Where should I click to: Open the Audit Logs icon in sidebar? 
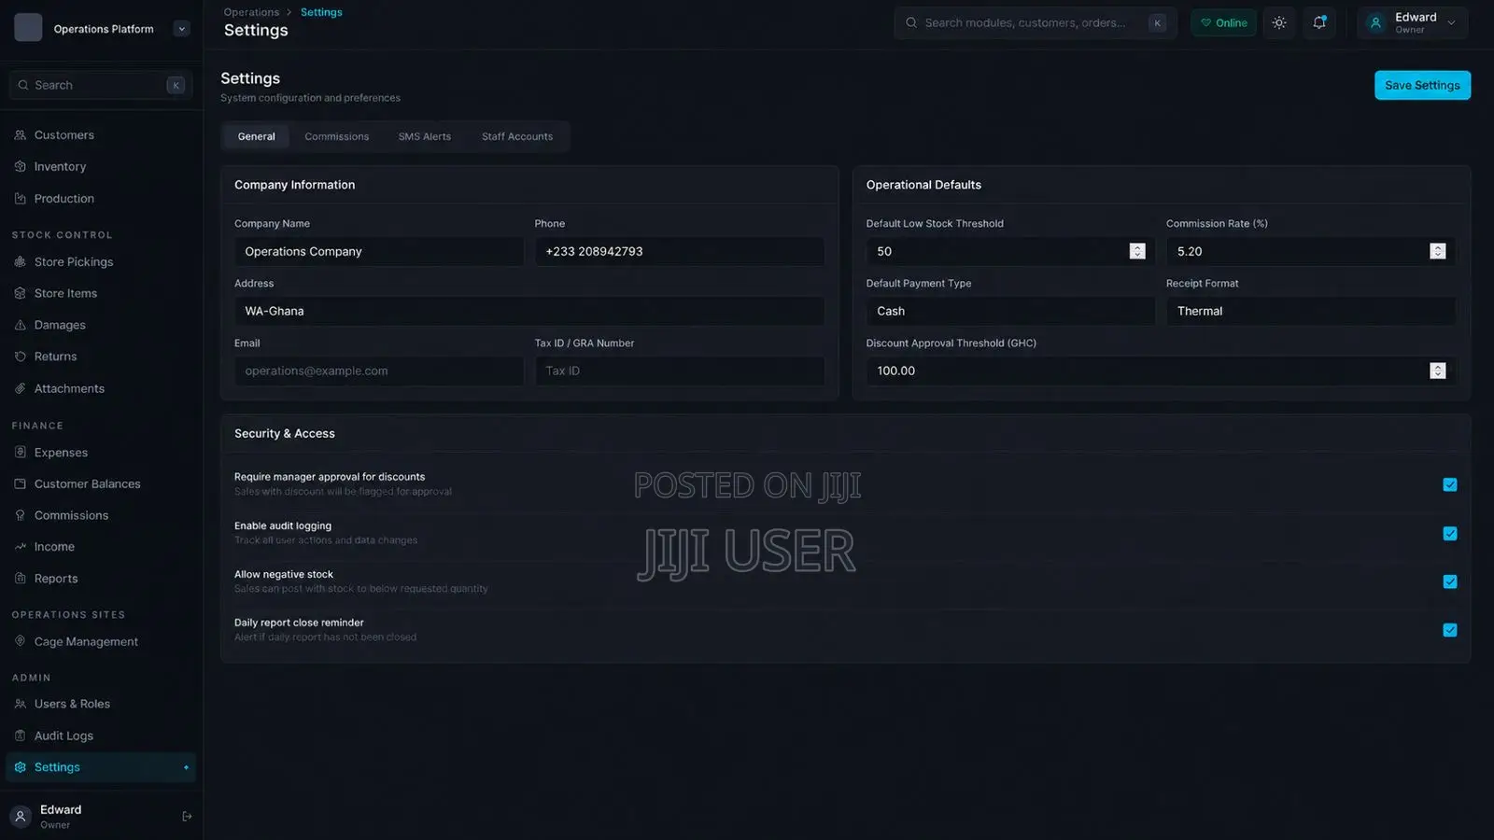pyautogui.click(x=21, y=735)
